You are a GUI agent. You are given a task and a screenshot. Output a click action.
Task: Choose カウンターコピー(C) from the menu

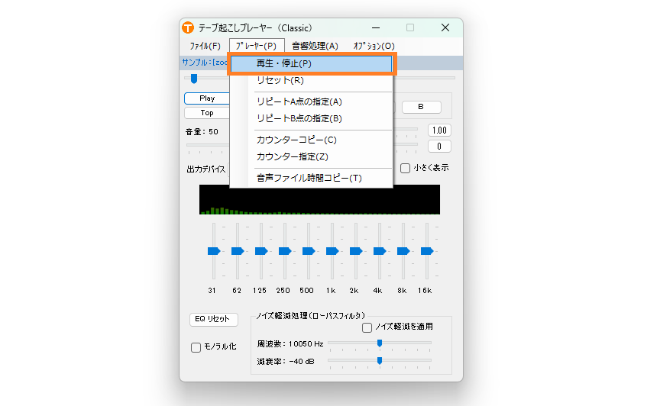296,140
